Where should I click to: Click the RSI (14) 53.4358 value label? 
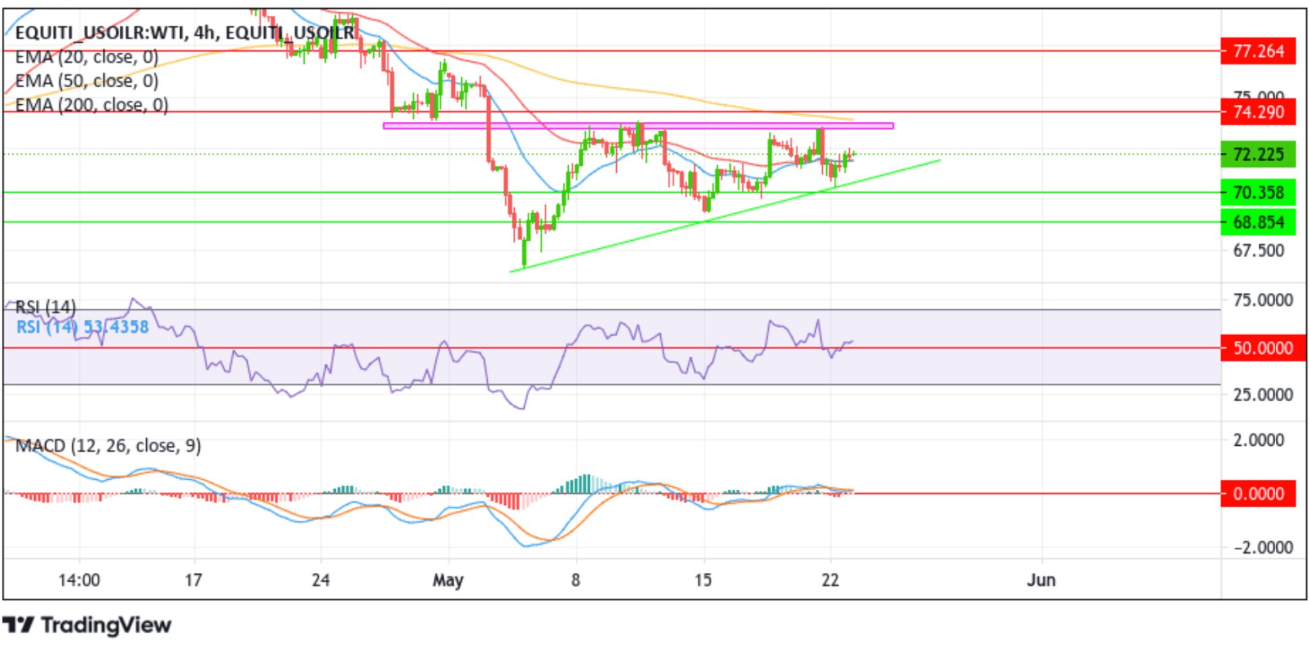coord(82,327)
